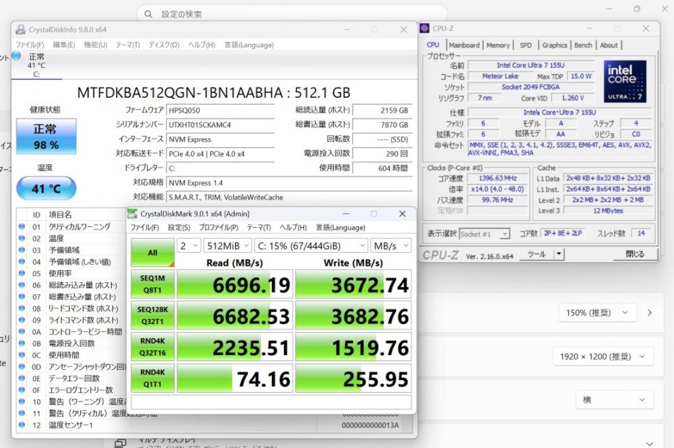
Task: Switch to CPU-Z Memory tab
Action: pos(498,45)
